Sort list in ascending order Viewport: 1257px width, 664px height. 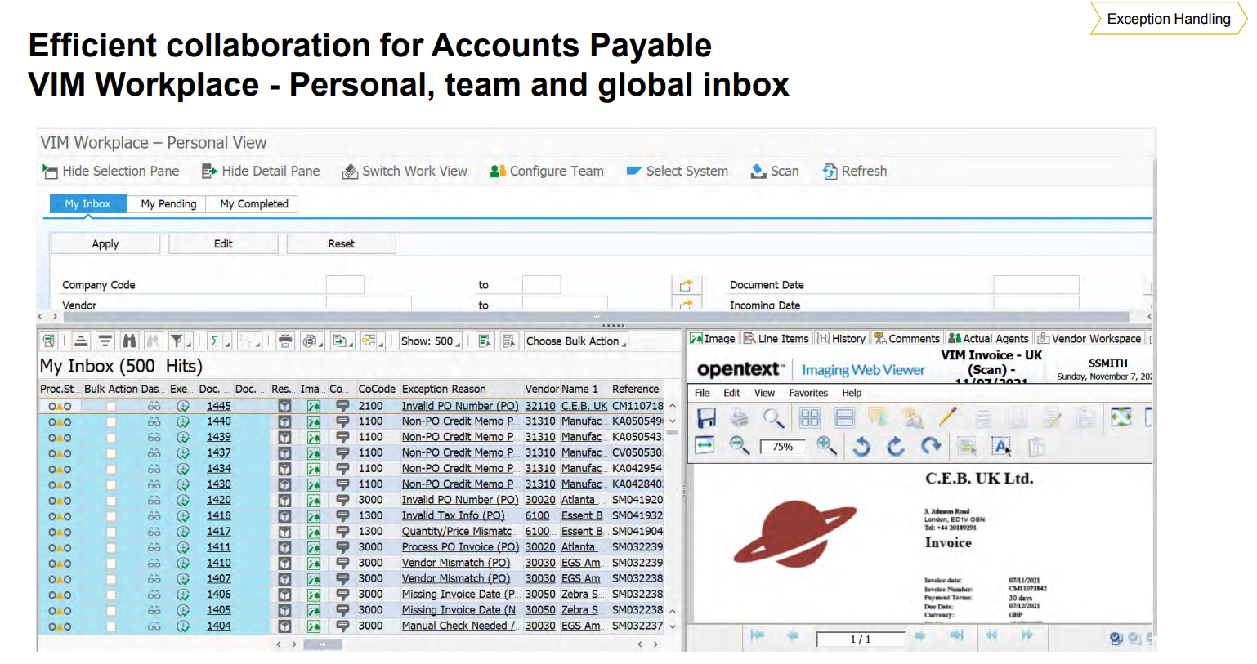tap(81, 341)
